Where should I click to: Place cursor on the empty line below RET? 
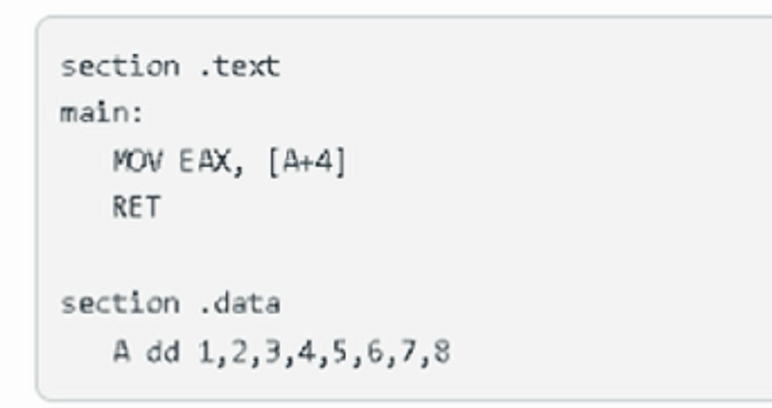(x=403, y=255)
